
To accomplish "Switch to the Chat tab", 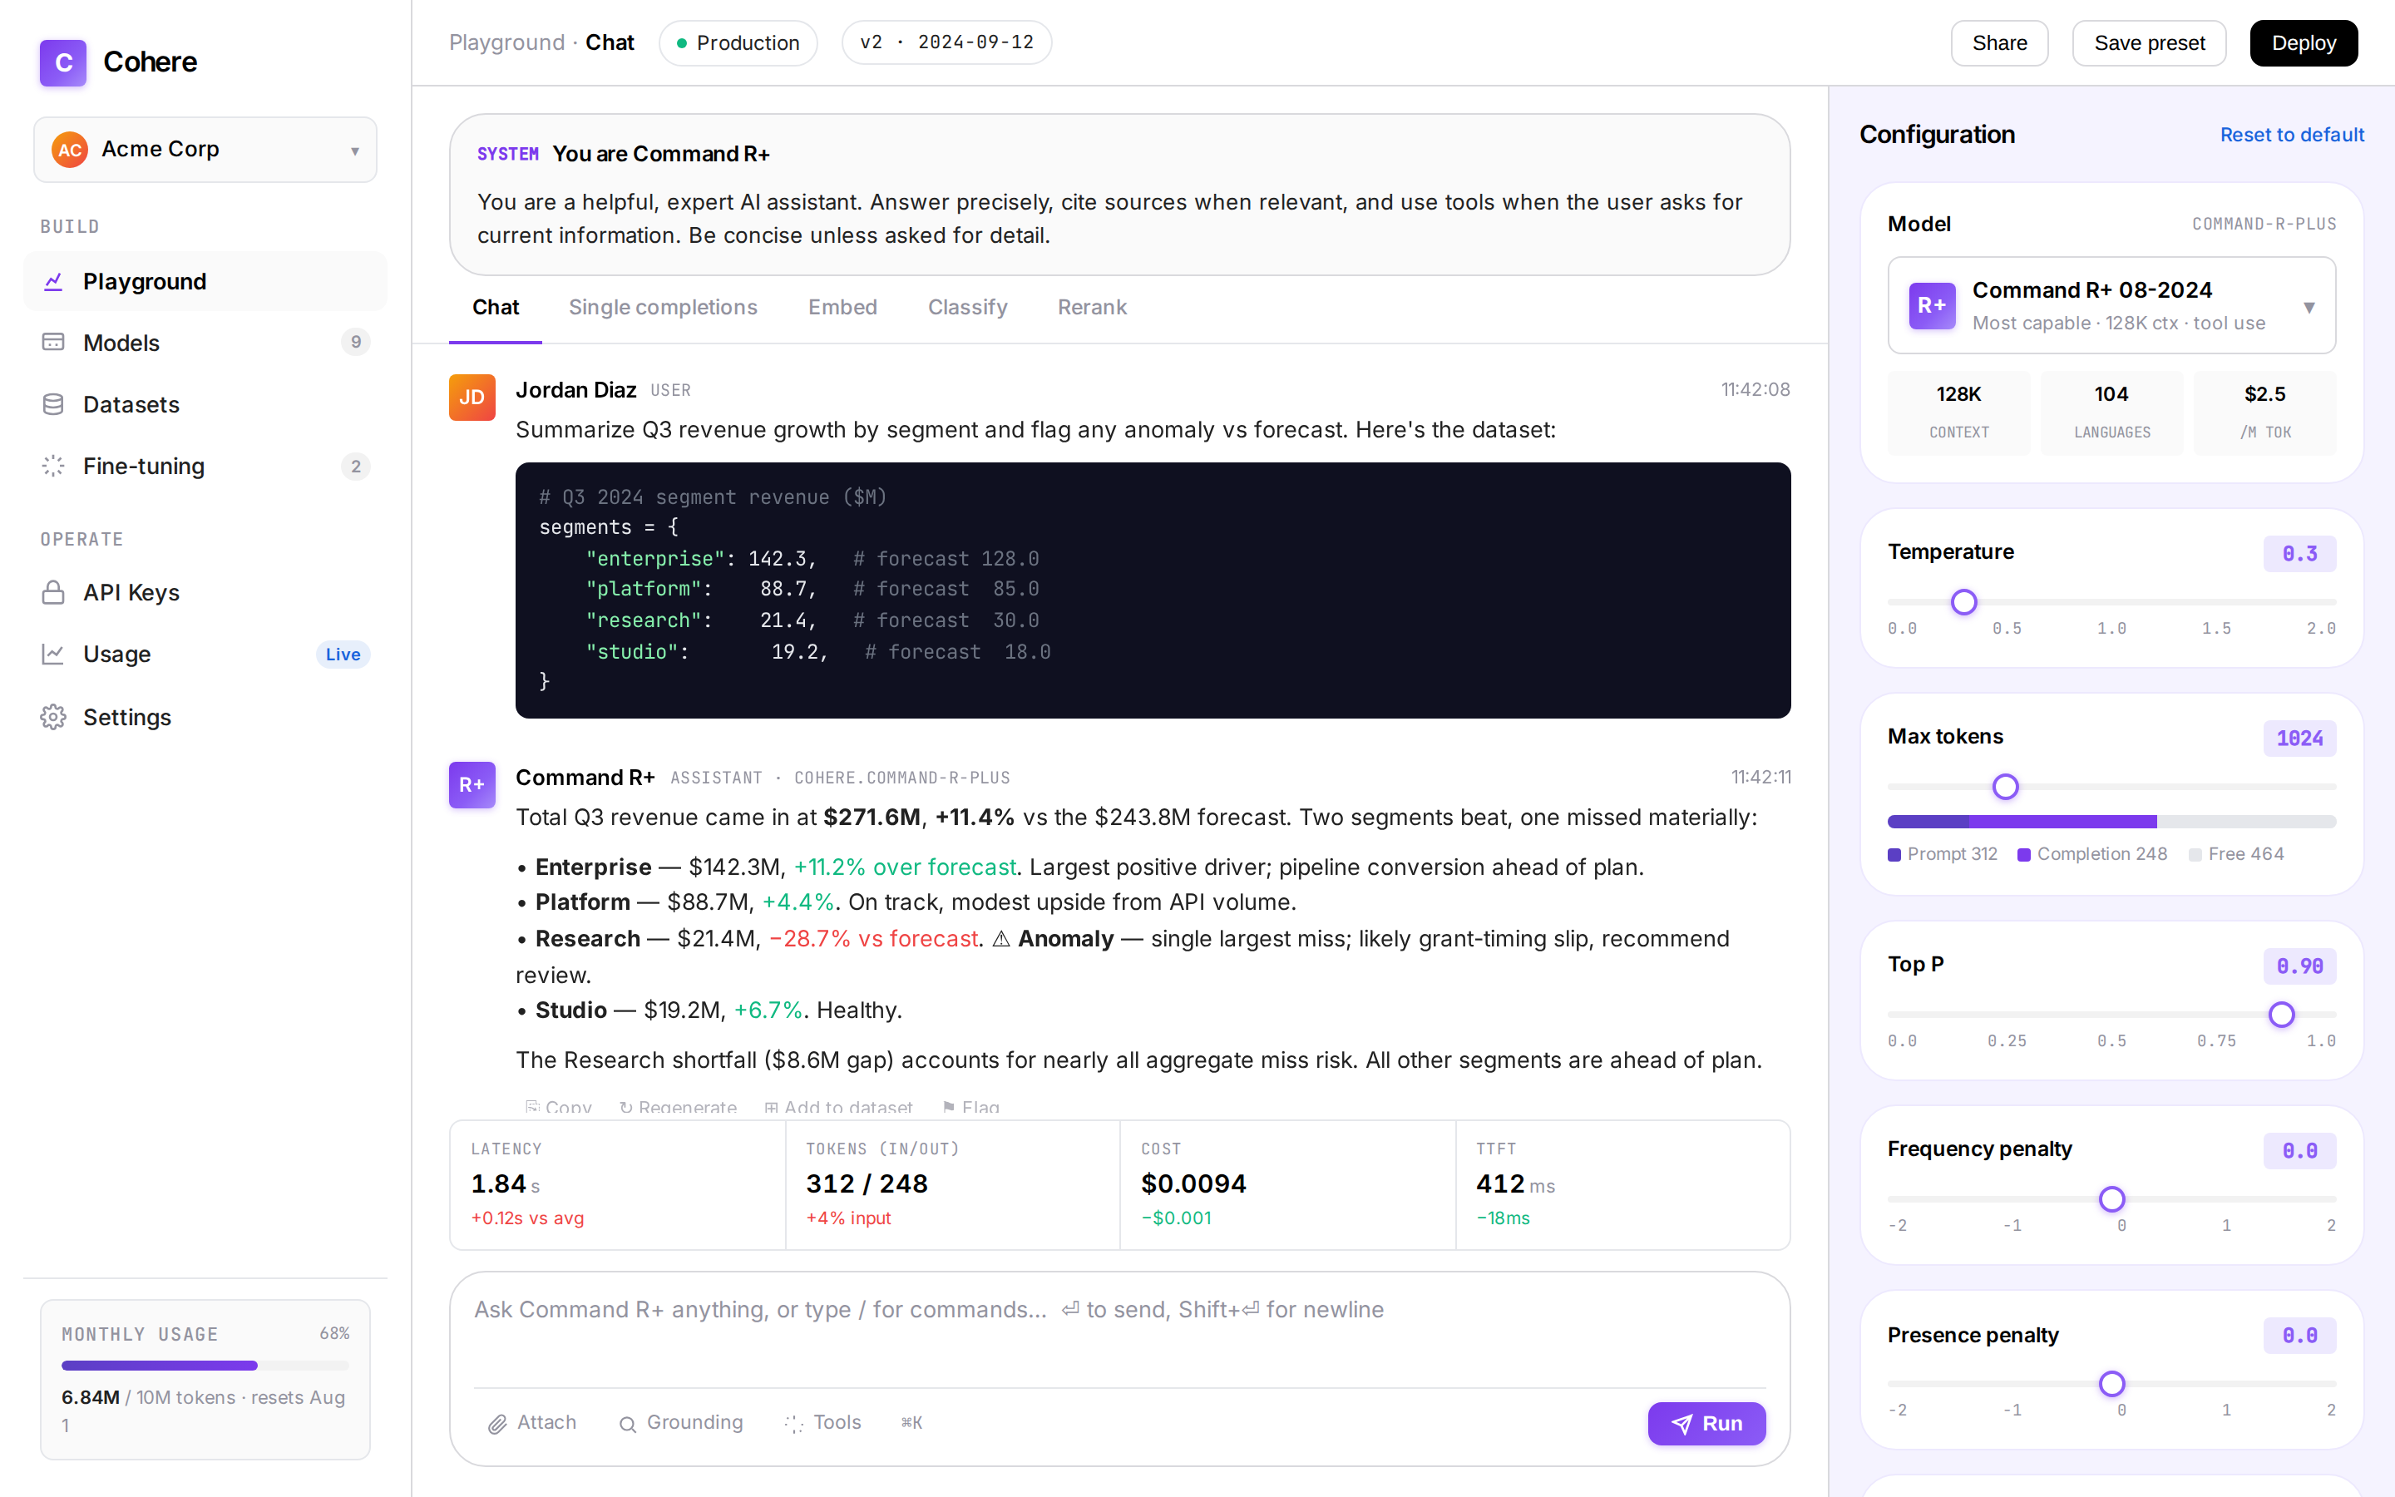I will click(x=495, y=307).
